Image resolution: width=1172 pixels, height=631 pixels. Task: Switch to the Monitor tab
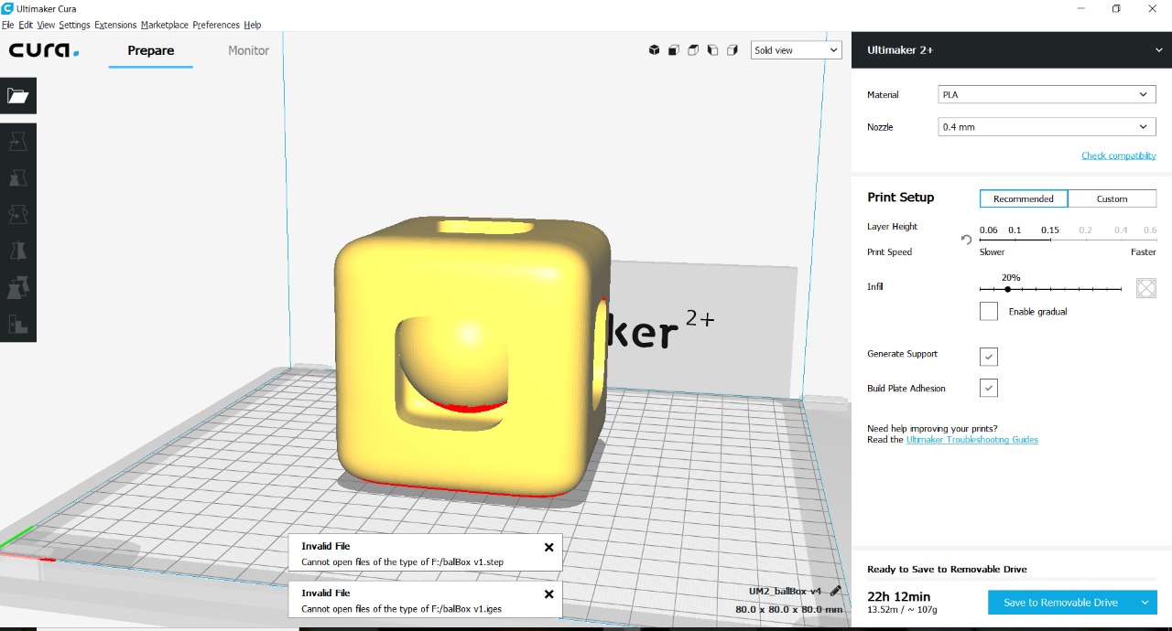[x=248, y=50]
